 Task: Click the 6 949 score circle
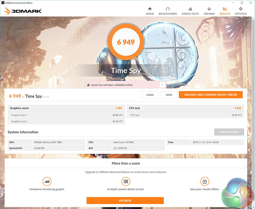coord(126,42)
